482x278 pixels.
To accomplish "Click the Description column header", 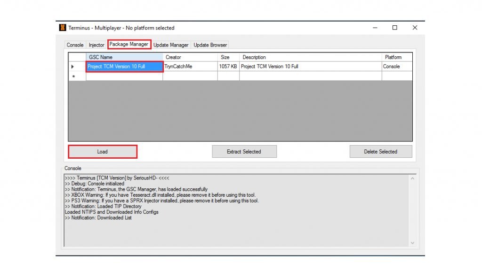I will point(311,57).
